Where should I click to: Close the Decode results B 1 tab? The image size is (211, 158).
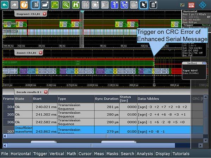(x=46, y=92)
